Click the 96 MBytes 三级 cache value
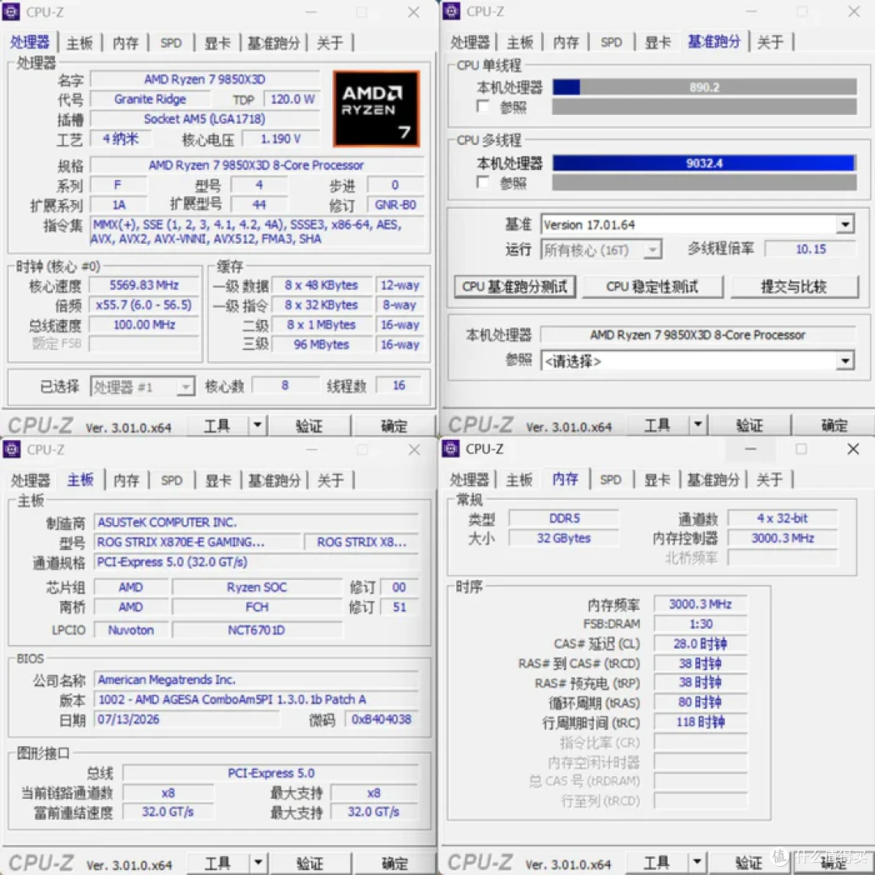 tap(322, 344)
